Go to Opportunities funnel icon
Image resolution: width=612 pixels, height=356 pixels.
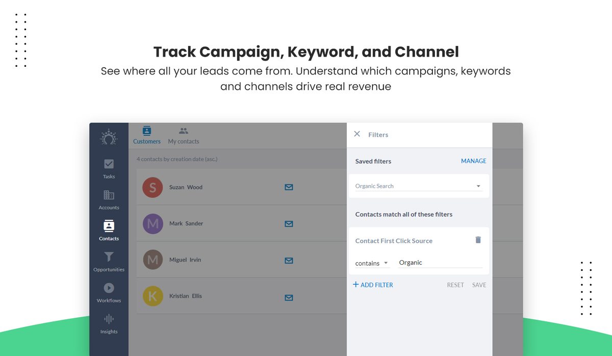pos(109,257)
